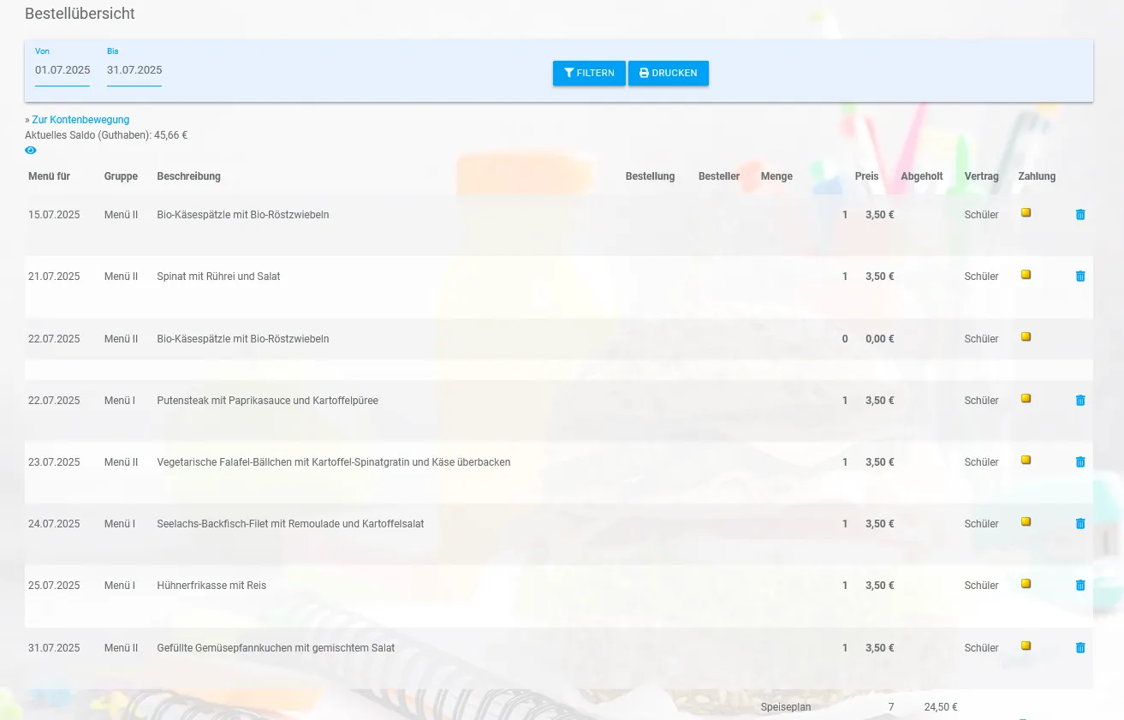
Task: Delete the Bio-Käsespätzle order from 15.07.2025
Action: (x=1079, y=214)
